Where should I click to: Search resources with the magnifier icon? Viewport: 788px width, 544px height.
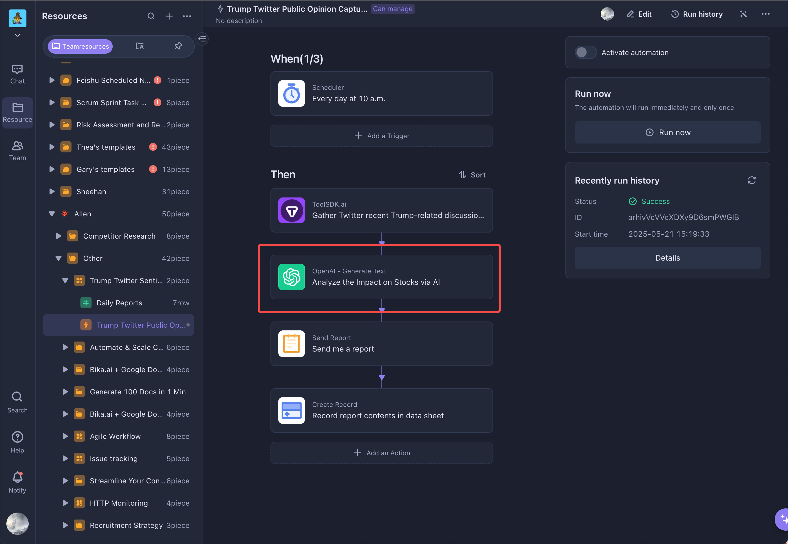[151, 16]
